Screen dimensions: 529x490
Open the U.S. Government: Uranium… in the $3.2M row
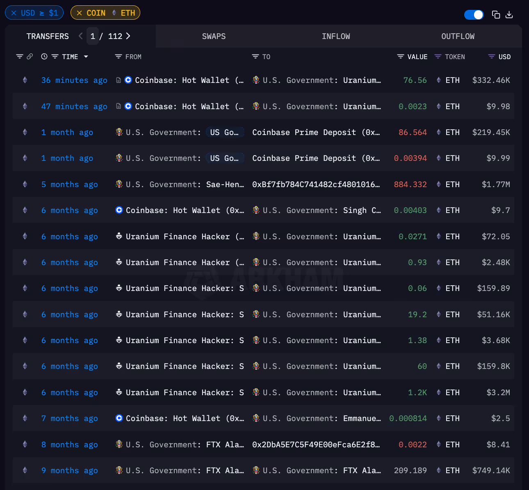[322, 393]
